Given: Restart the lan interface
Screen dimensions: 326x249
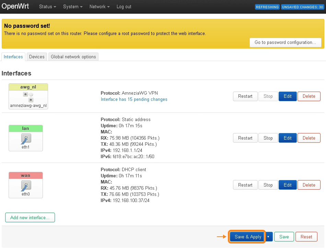Looking at the screenshot, I should pyautogui.click(x=245, y=138).
